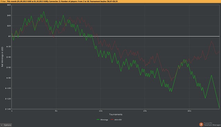Click the $-20 y-axis label
Screen dimensions: 221x127
click(x=9, y=46)
